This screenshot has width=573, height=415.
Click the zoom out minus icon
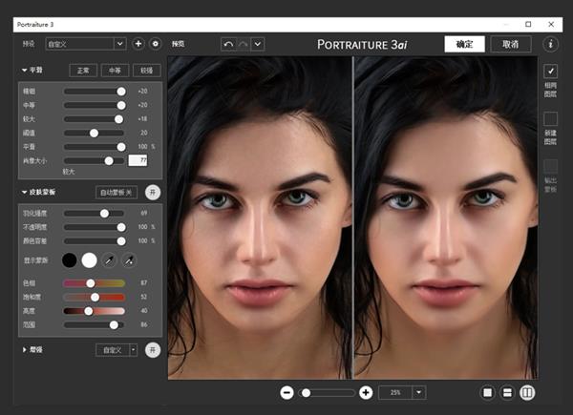[x=286, y=392]
